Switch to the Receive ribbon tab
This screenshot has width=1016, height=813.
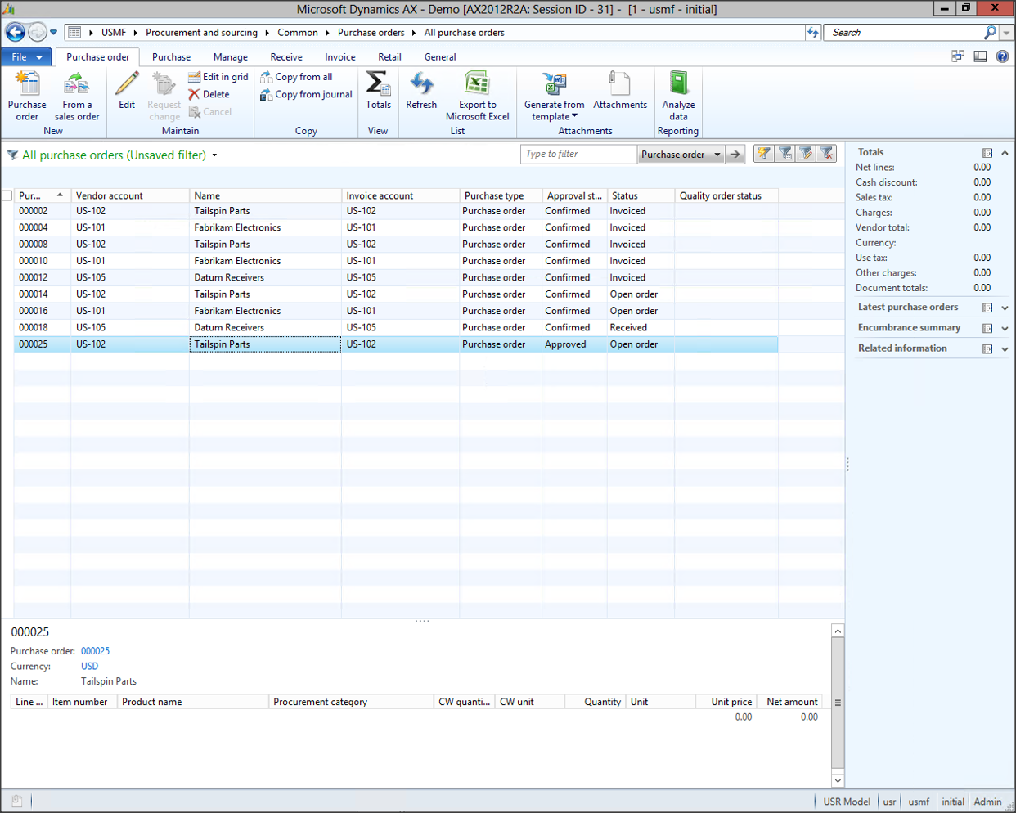[286, 57]
